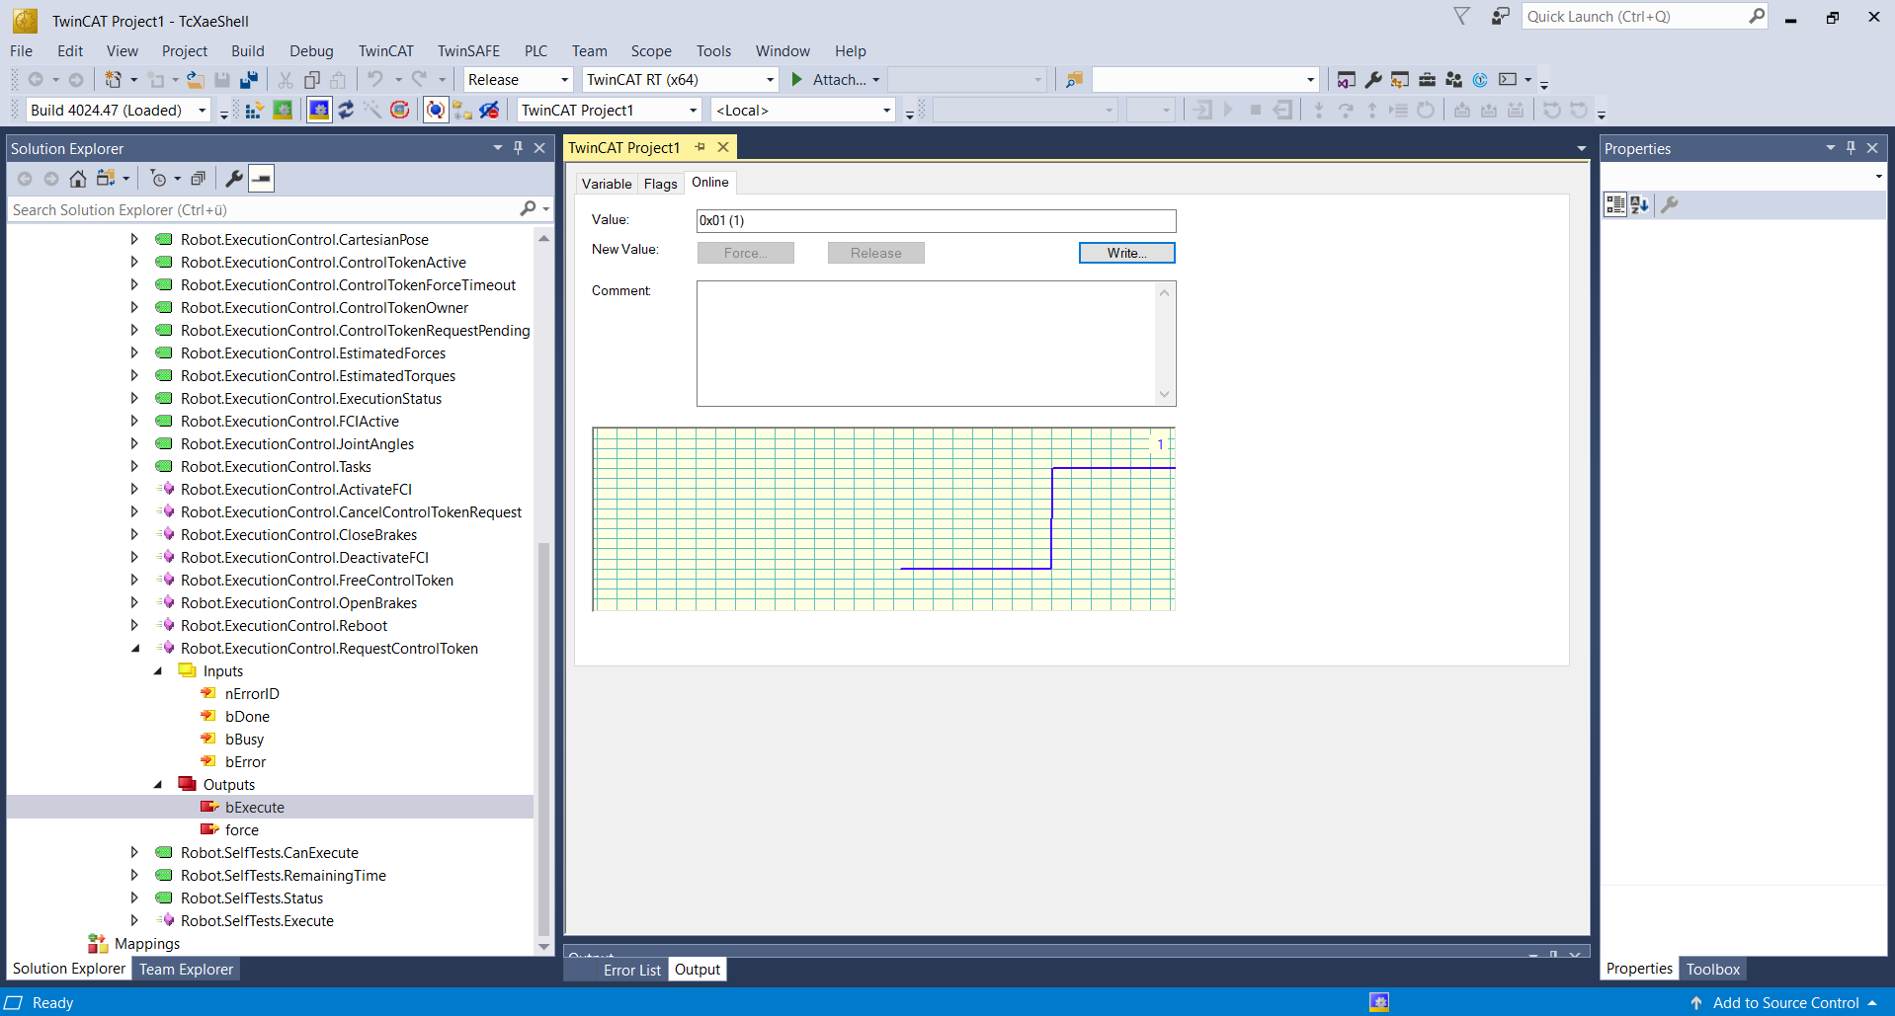Click the Write... button

[x=1126, y=253]
